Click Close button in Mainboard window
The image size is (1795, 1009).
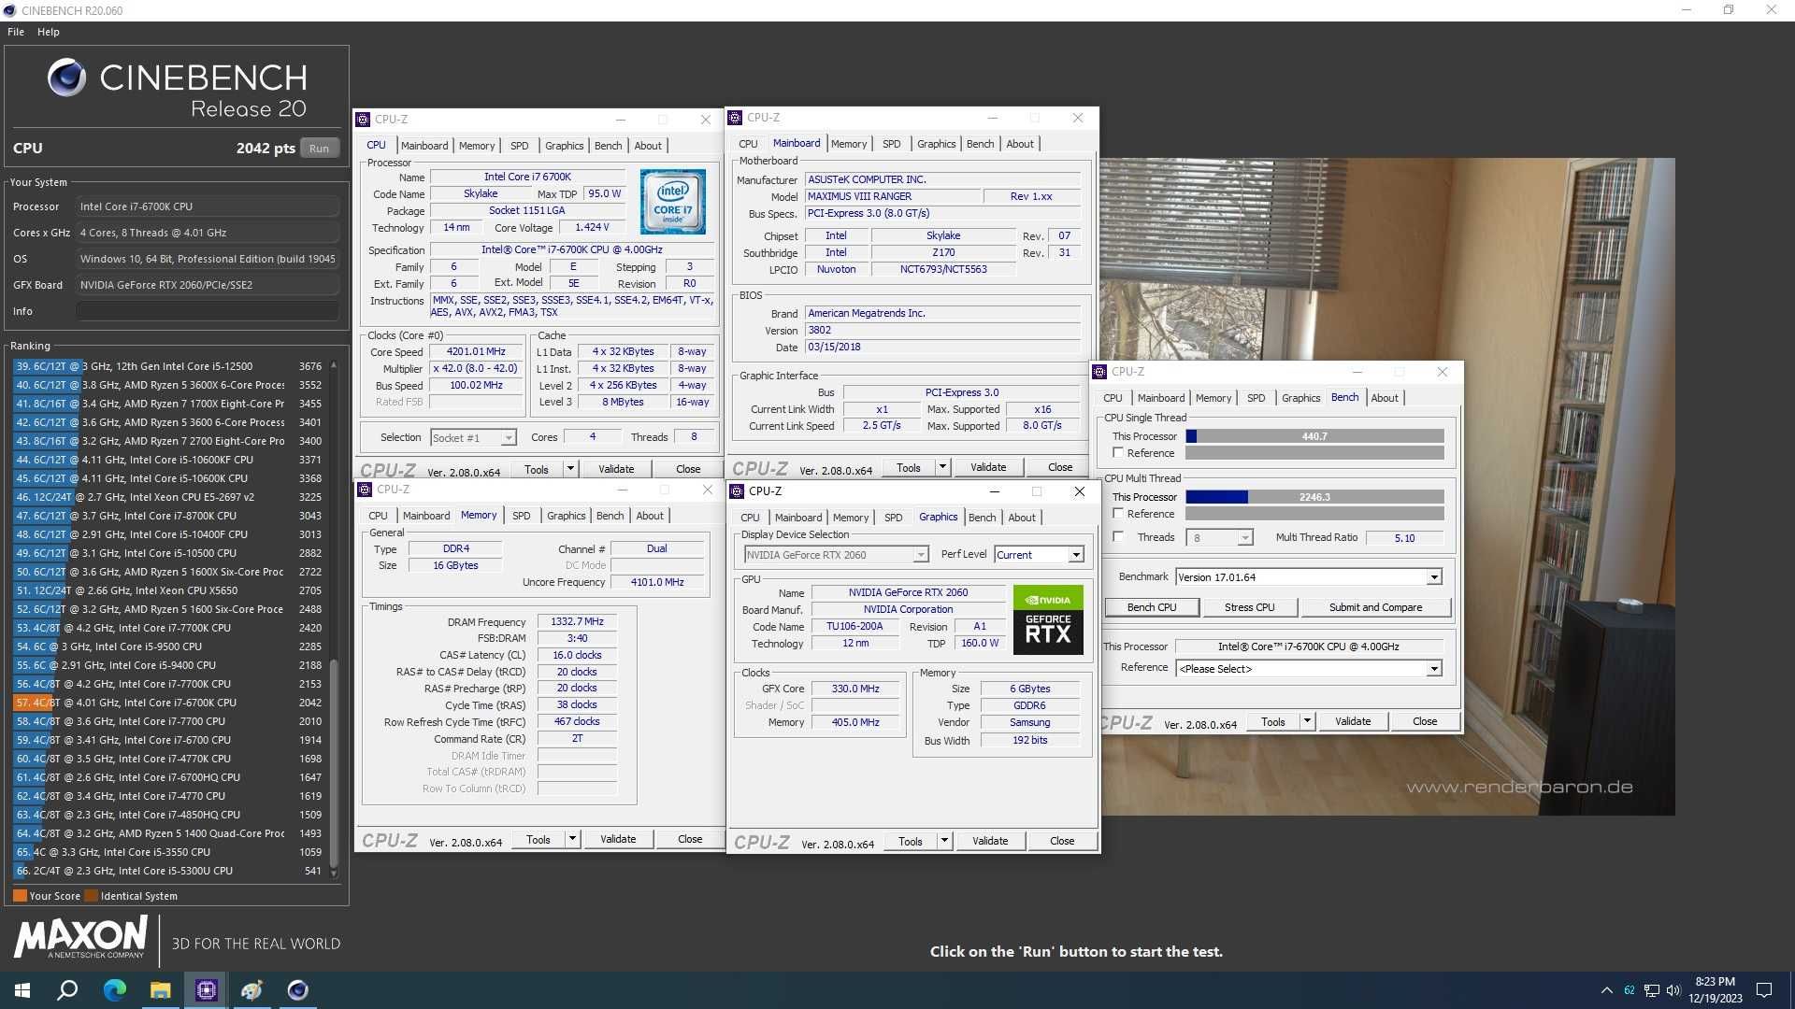1060,467
